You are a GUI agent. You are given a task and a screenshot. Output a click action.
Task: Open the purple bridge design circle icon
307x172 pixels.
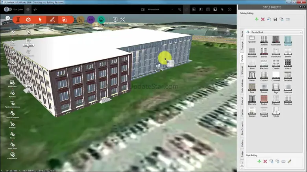tap(91, 20)
